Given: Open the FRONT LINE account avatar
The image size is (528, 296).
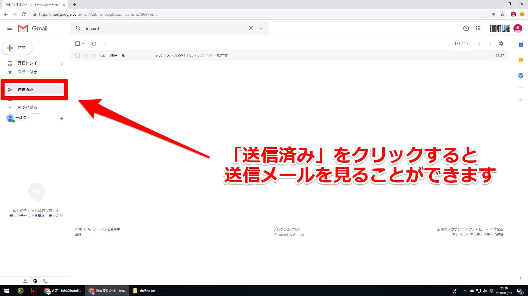Looking at the screenshot, I should [518, 28].
